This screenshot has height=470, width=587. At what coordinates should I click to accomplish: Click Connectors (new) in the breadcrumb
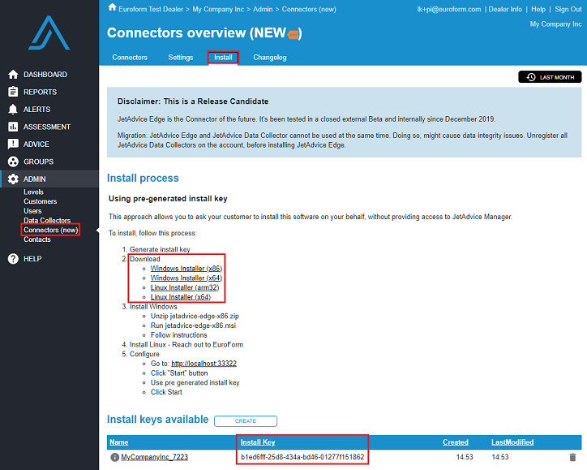tap(309, 10)
